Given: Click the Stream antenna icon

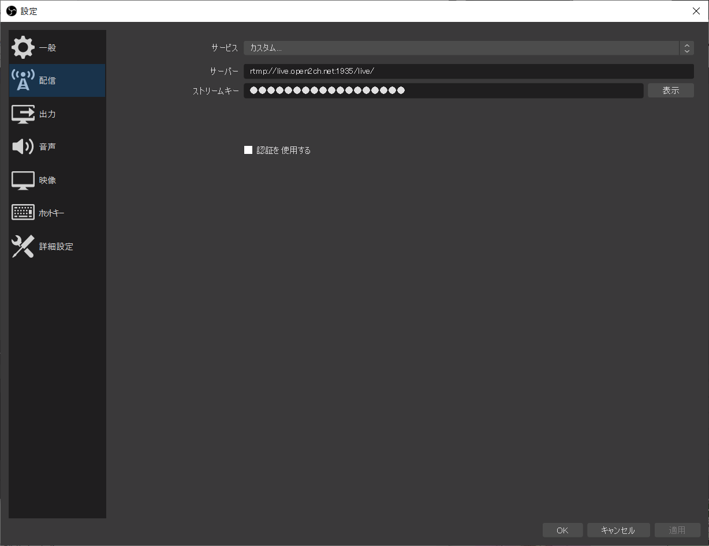Looking at the screenshot, I should pyautogui.click(x=23, y=81).
